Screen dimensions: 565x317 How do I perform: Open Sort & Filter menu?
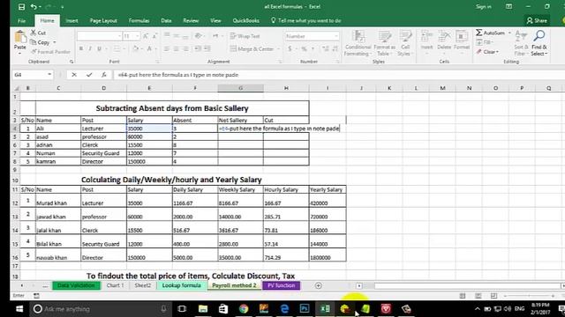(521, 43)
